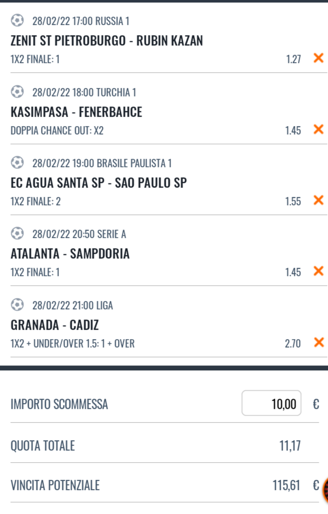
Task: Click the Vincita Potenziale amount 115,61
Action: [x=287, y=486]
